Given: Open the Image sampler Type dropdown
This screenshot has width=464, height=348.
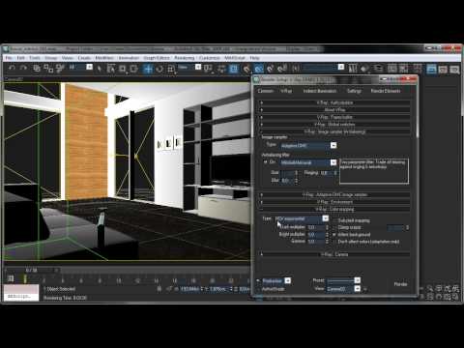Looking at the screenshot, I should 308,146.
